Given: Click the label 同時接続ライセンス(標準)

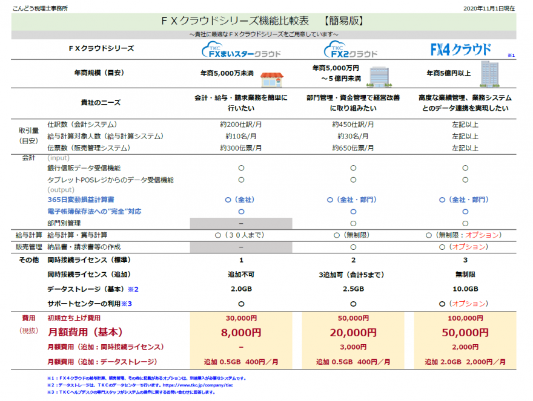Looking at the screenshot, I should pos(88,260).
